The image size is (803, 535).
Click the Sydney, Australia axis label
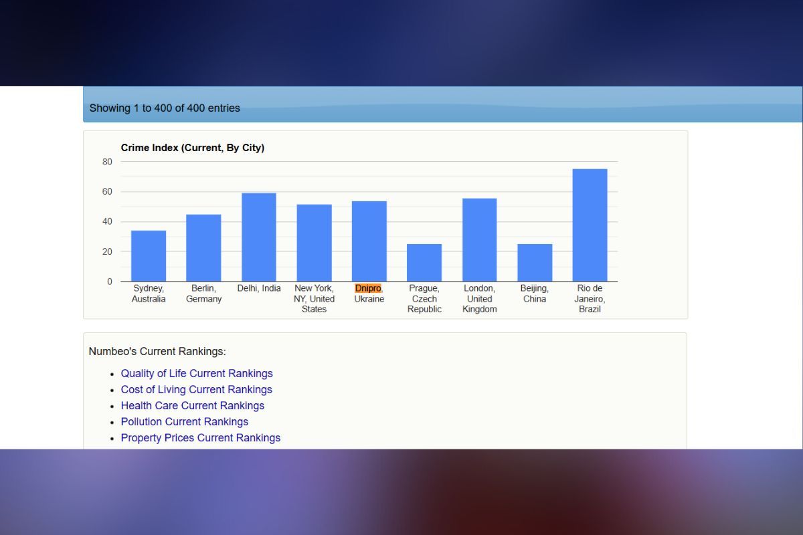(x=149, y=294)
